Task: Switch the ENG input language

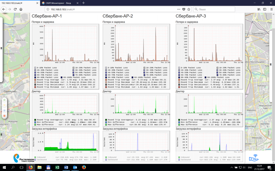Action: 250,168
